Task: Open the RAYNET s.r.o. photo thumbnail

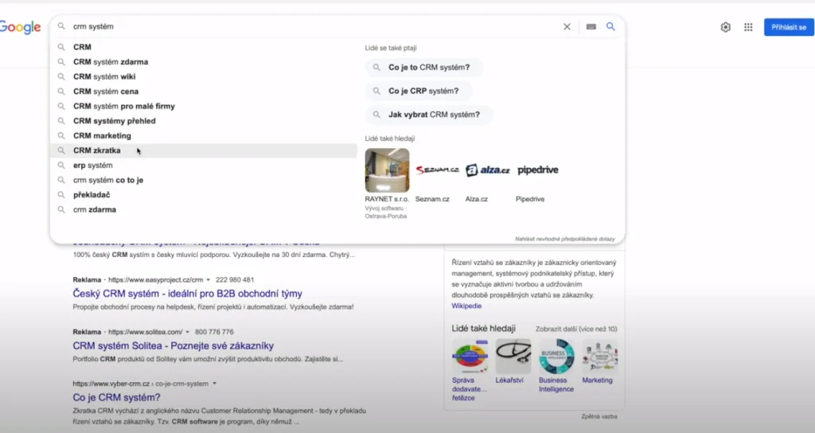Action: pos(388,170)
